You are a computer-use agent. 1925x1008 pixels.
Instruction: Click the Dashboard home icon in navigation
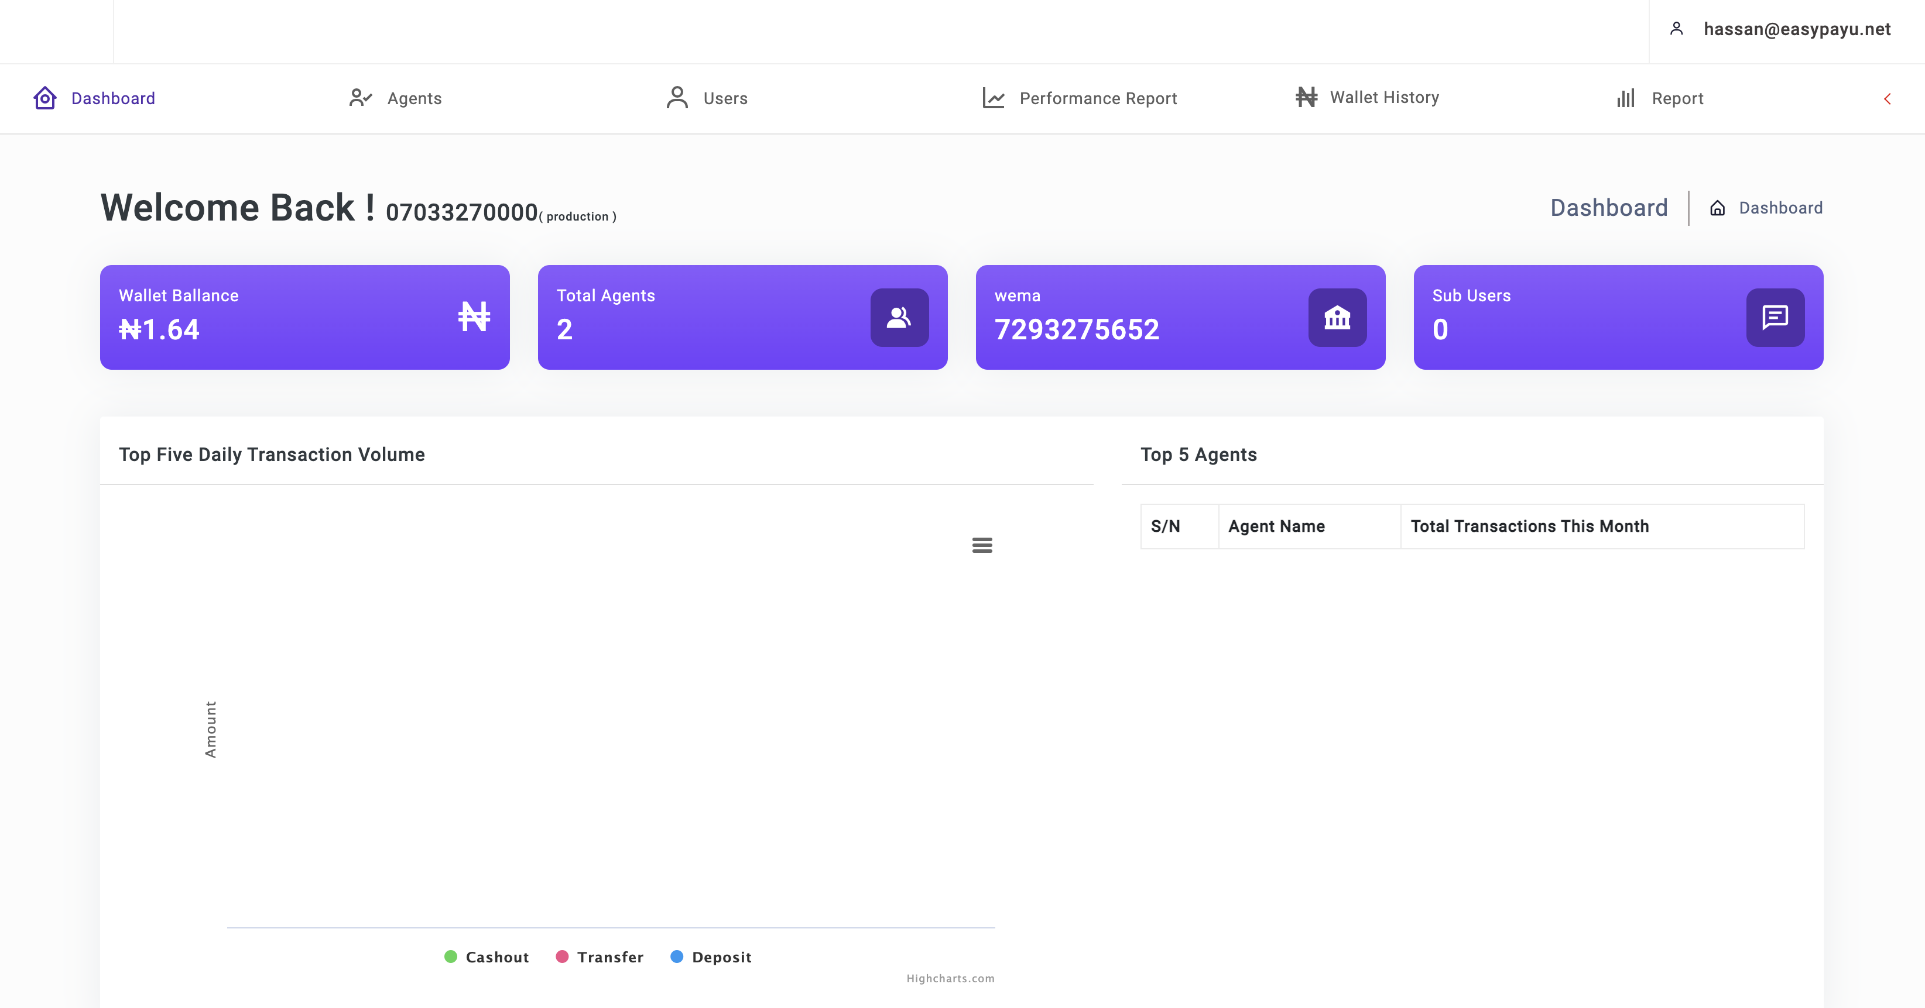45,98
